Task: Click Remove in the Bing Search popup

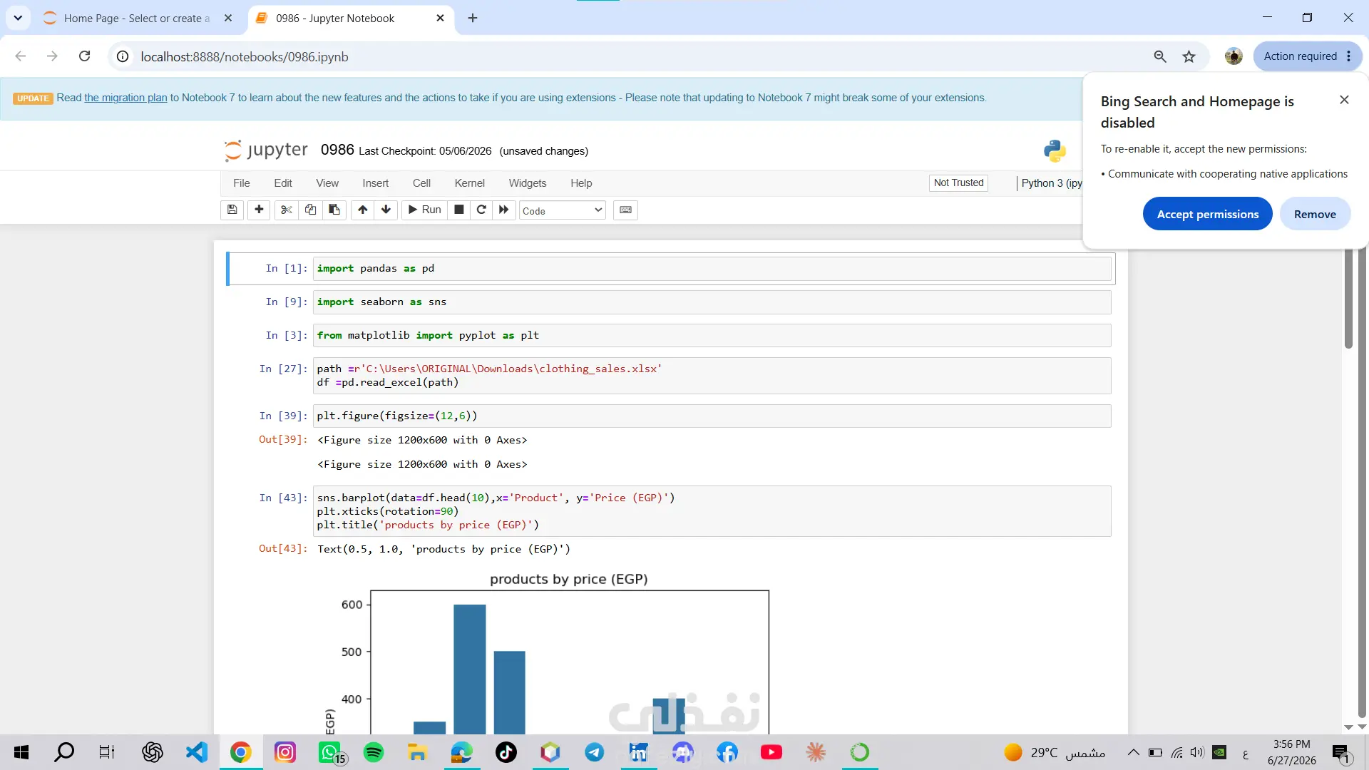Action: pos(1315,214)
